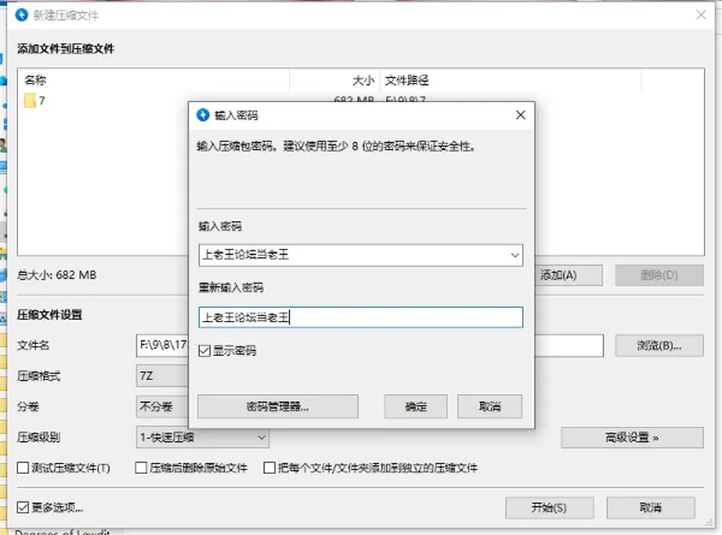Open the 压缩格式 dropdown showing 7Z
The width and height of the screenshot is (722, 535).
[162, 376]
